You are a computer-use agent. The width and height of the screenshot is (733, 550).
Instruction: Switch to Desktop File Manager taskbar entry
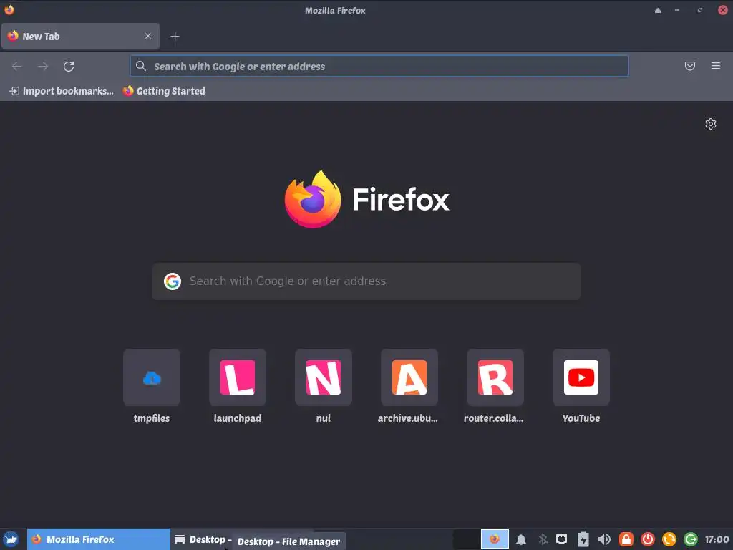202,539
